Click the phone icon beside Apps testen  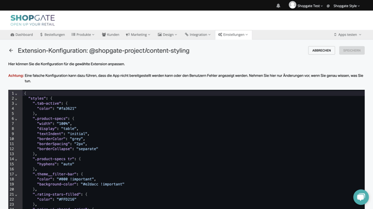click(335, 34)
